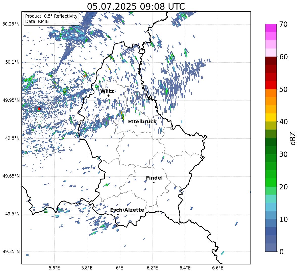Click the 6.2°E longitude label

pos(152,268)
